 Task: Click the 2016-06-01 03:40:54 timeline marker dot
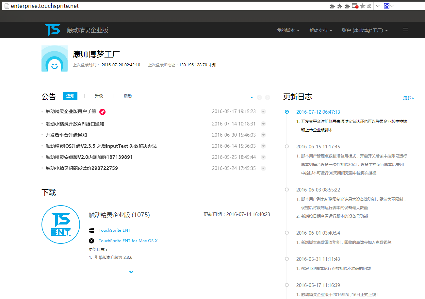pos(287,233)
